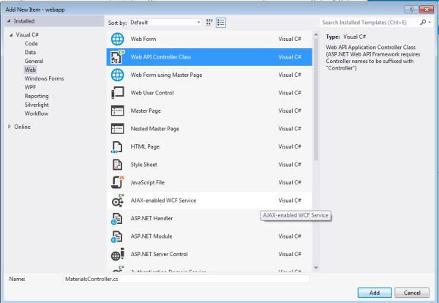Select the Silverlight category
Screen dimensions: 439x303
37,105
